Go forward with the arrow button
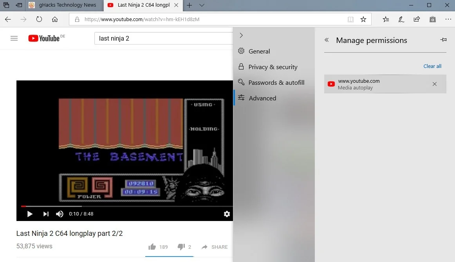 point(23,20)
